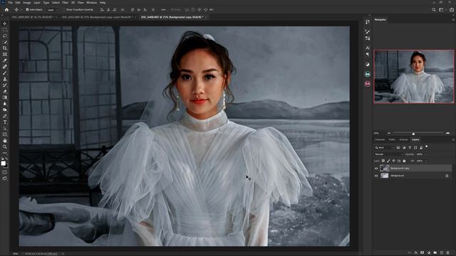Toggle lock all padlock icon
Viewport: 456px width, 256px height.
(404, 161)
